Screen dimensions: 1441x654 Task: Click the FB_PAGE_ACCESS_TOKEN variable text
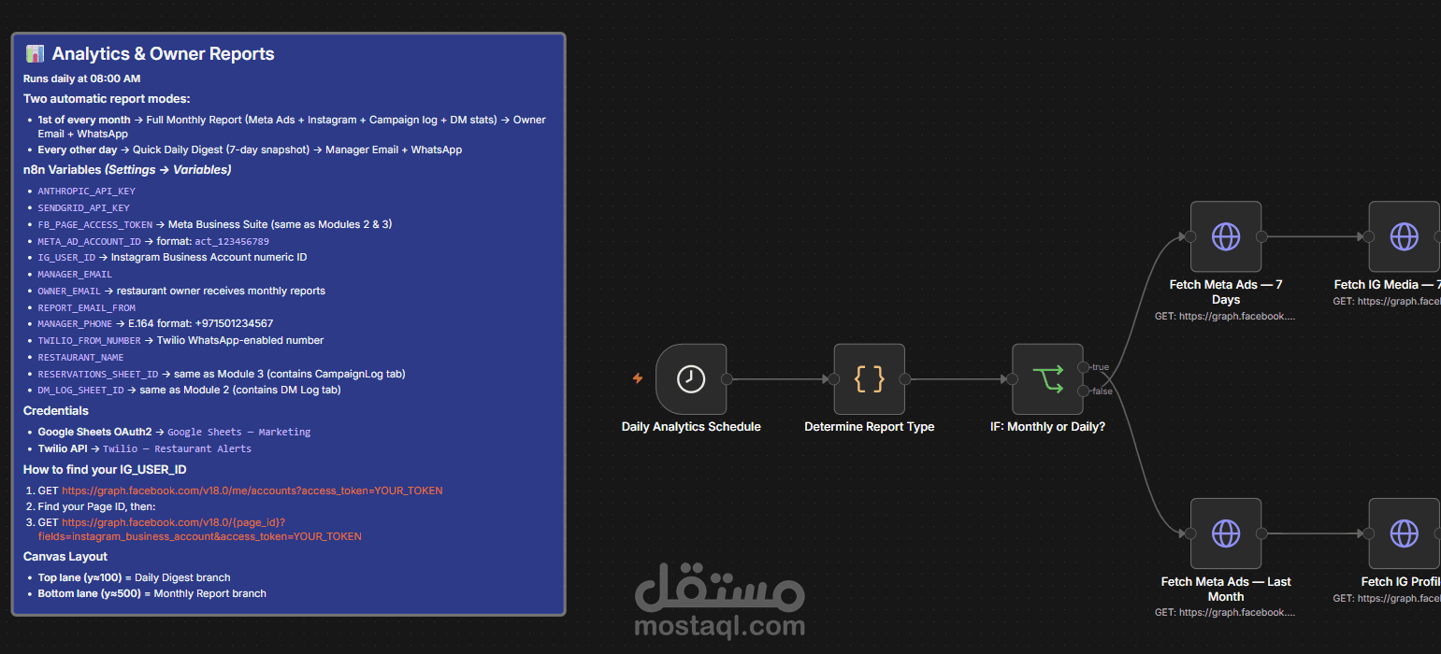(x=95, y=225)
